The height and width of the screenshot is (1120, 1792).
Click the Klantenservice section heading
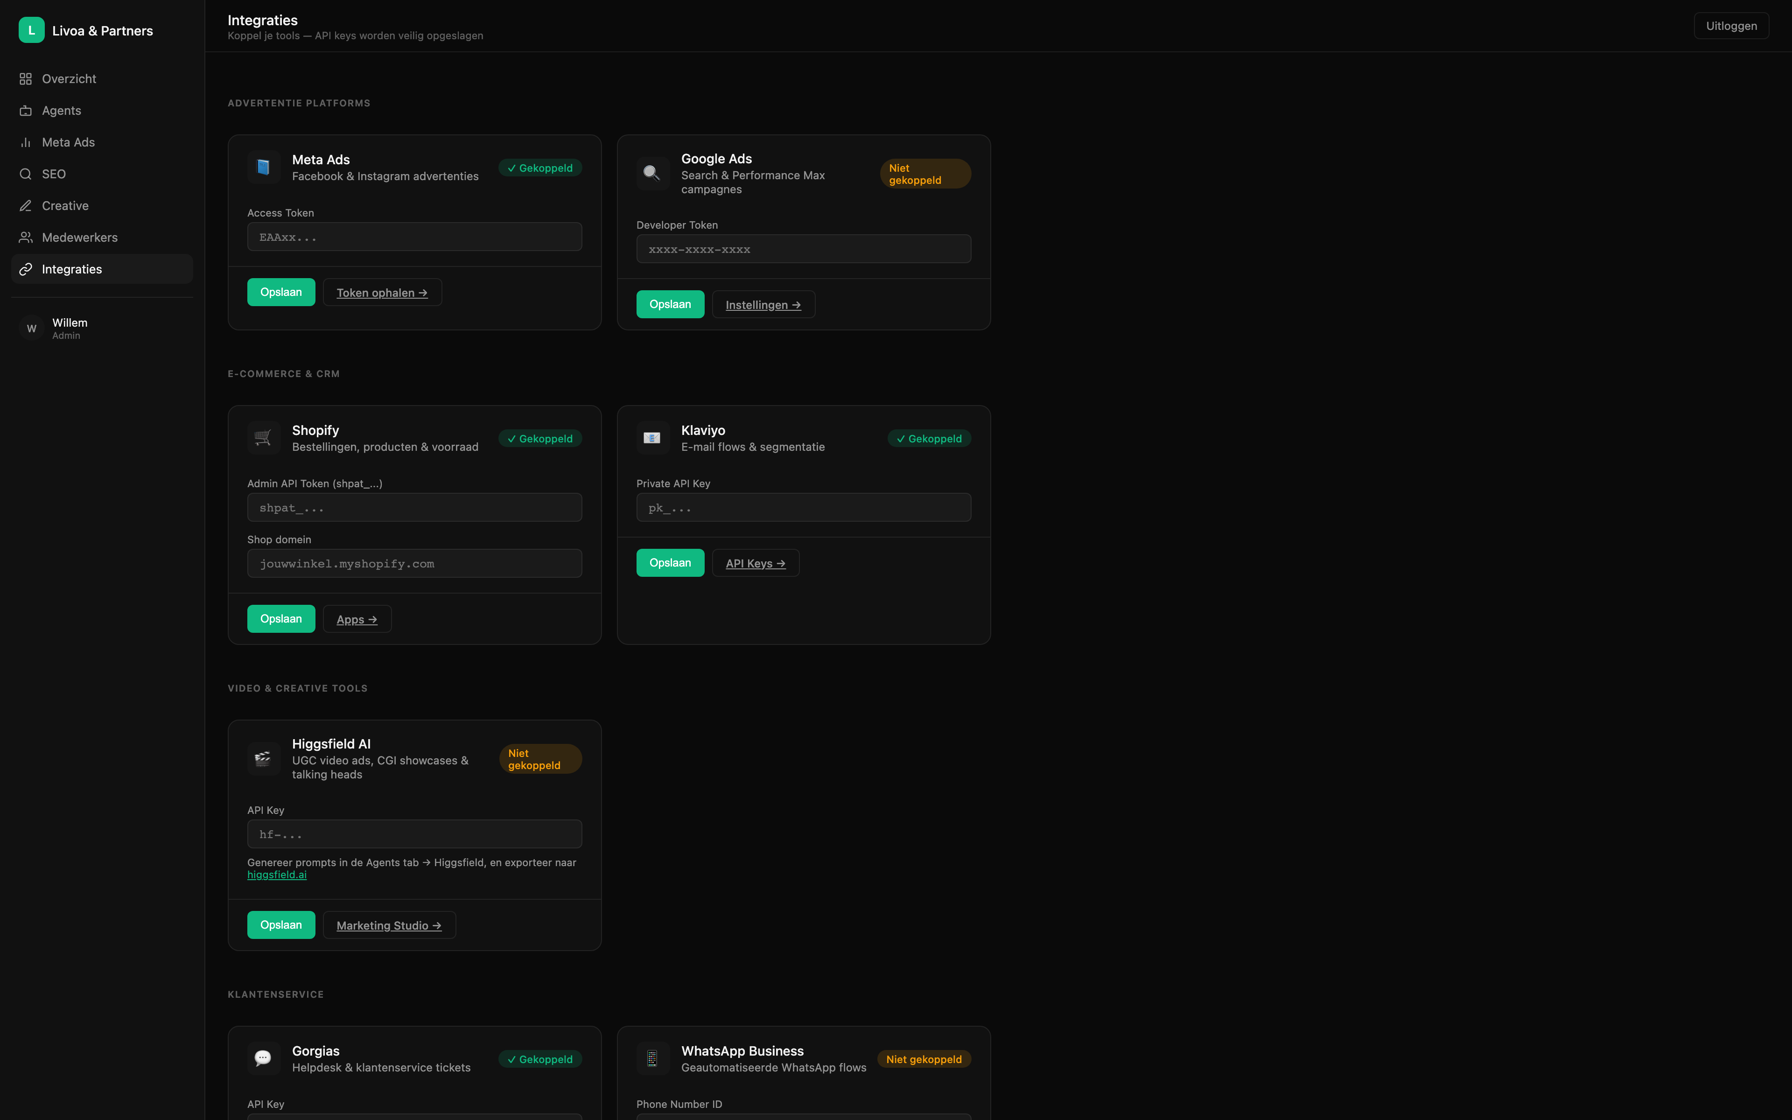pyautogui.click(x=275, y=995)
